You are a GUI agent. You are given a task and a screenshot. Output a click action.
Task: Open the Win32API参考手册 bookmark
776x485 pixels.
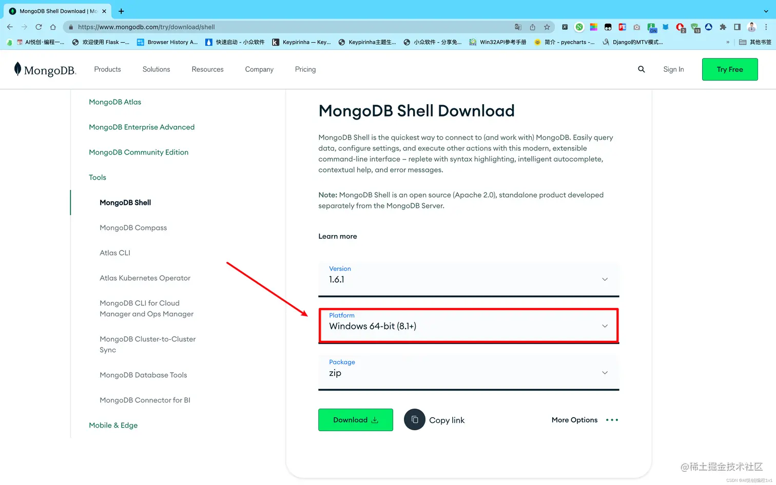(498, 42)
